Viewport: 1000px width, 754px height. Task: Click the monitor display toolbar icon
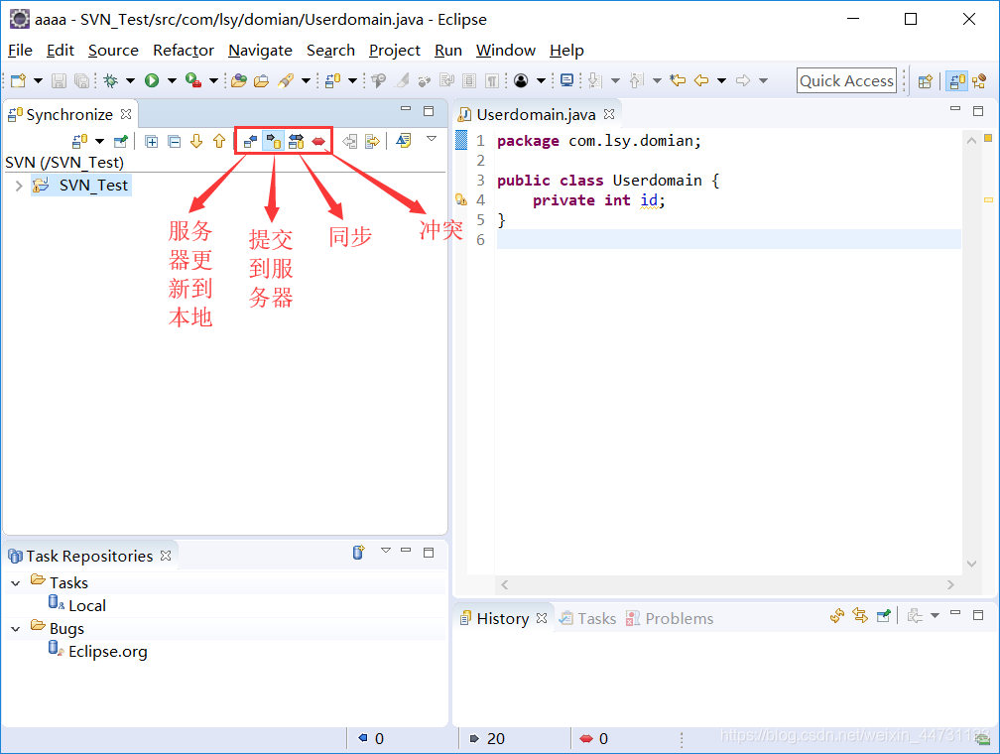coord(566,80)
